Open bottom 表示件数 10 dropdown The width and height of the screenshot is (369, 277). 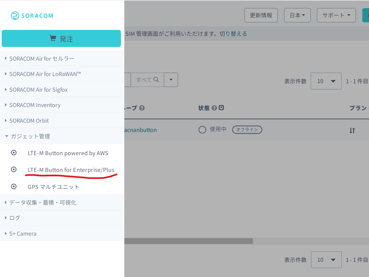point(326,260)
